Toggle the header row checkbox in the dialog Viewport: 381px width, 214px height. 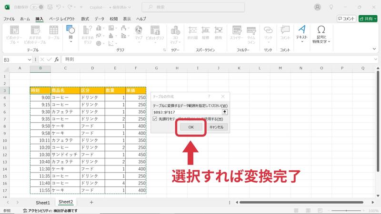155,118
